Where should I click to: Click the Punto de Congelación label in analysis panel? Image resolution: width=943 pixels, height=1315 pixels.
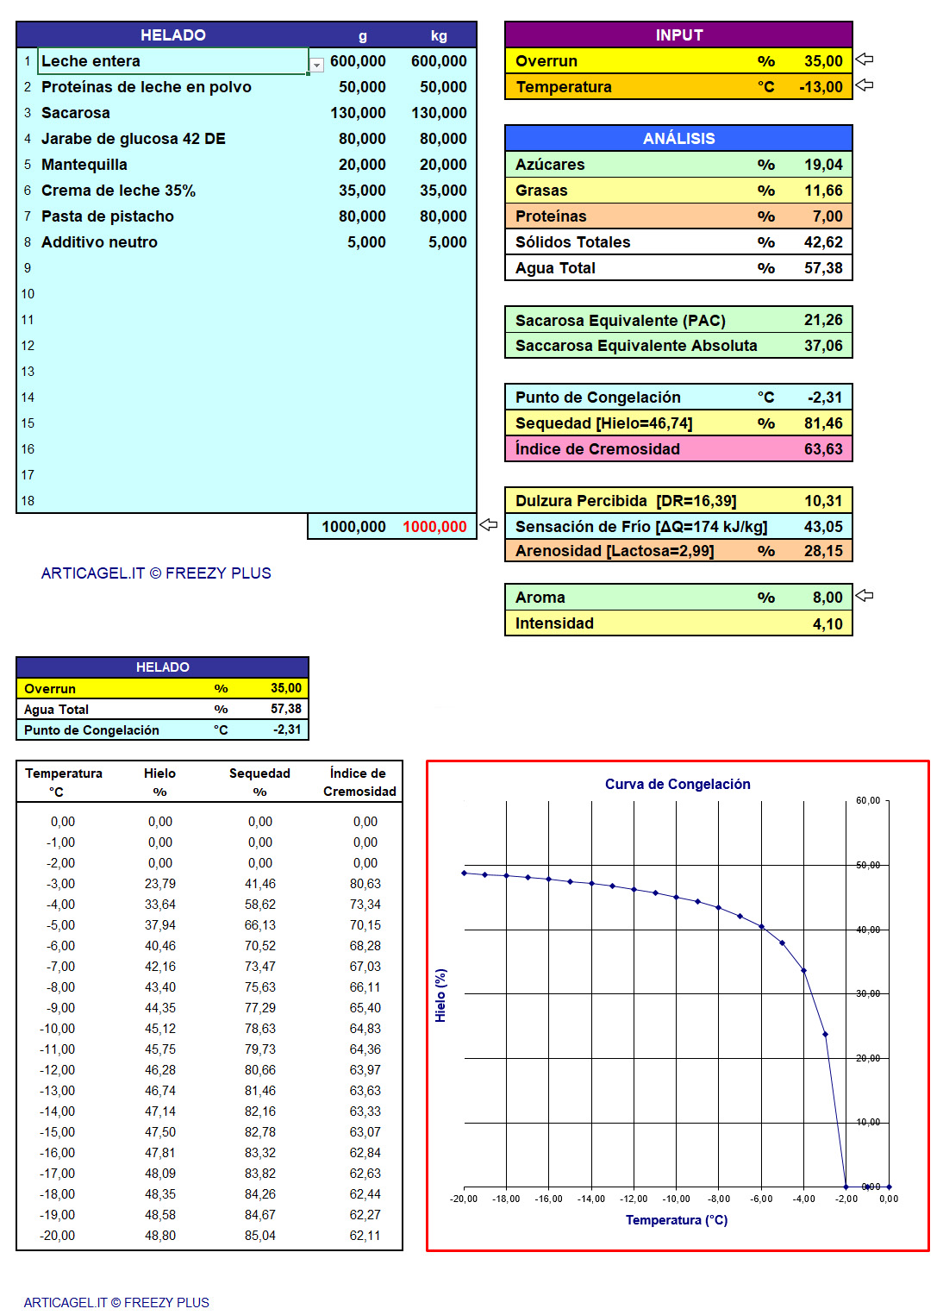pos(598,398)
